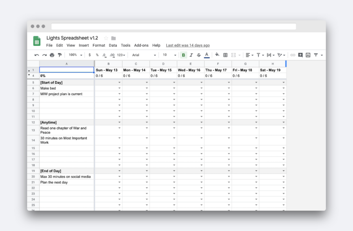Open Make bed dropdown for Sun - May 13

click(120, 88)
